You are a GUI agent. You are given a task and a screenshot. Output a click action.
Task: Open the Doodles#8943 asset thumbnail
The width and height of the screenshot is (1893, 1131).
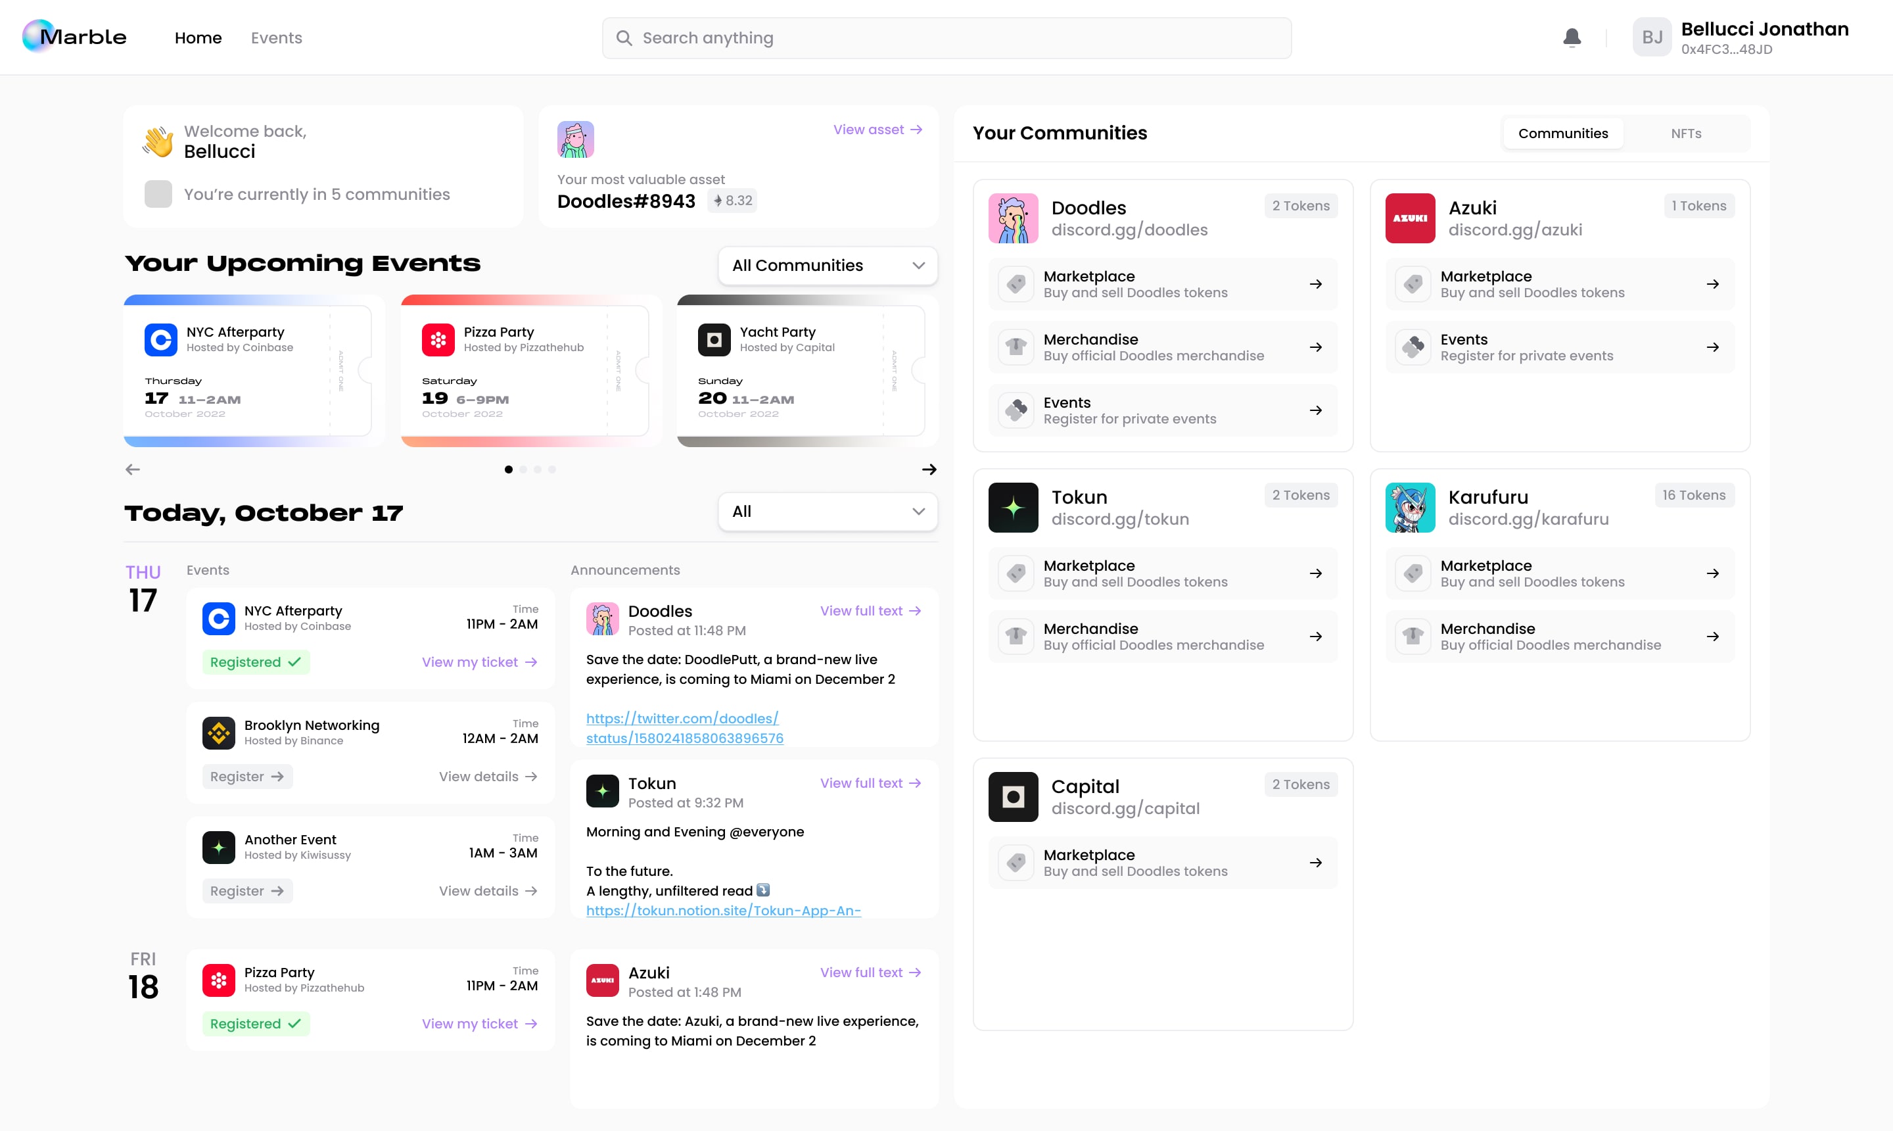[575, 139]
